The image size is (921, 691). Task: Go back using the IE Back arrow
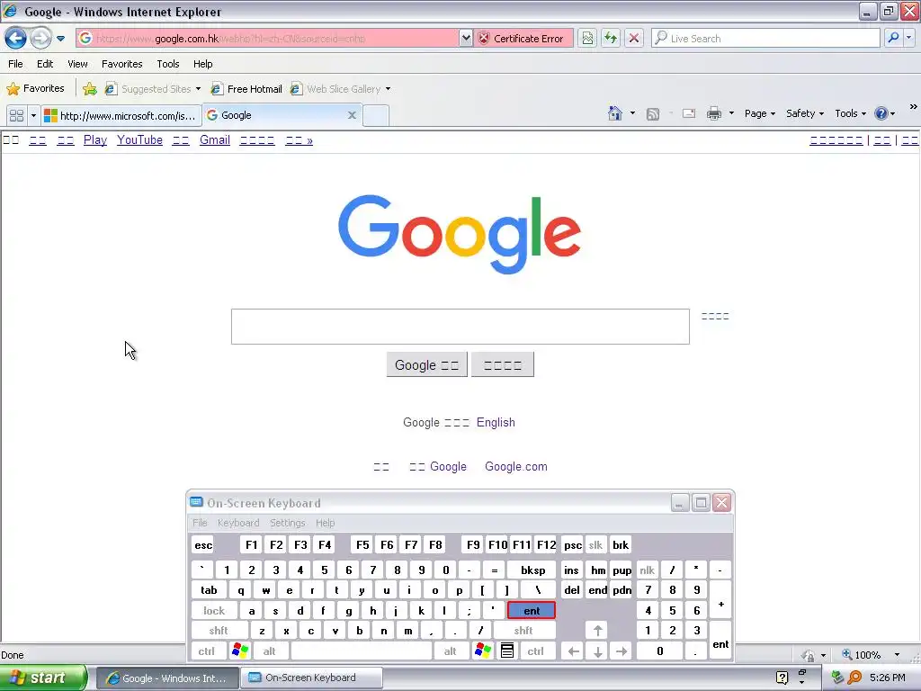tap(16, 38)
